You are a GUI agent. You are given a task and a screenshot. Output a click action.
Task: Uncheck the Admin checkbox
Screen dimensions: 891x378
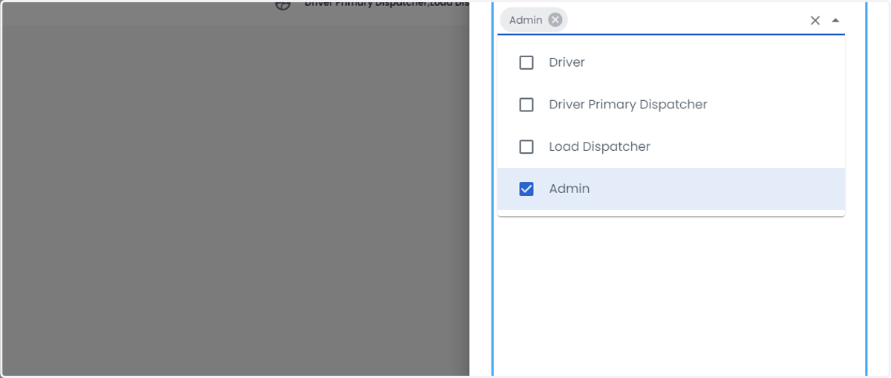click(526, 189)
